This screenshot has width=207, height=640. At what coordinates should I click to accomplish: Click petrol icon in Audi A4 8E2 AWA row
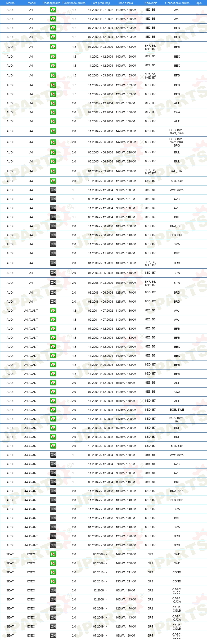pyautogui.click(x=53, y=112)
